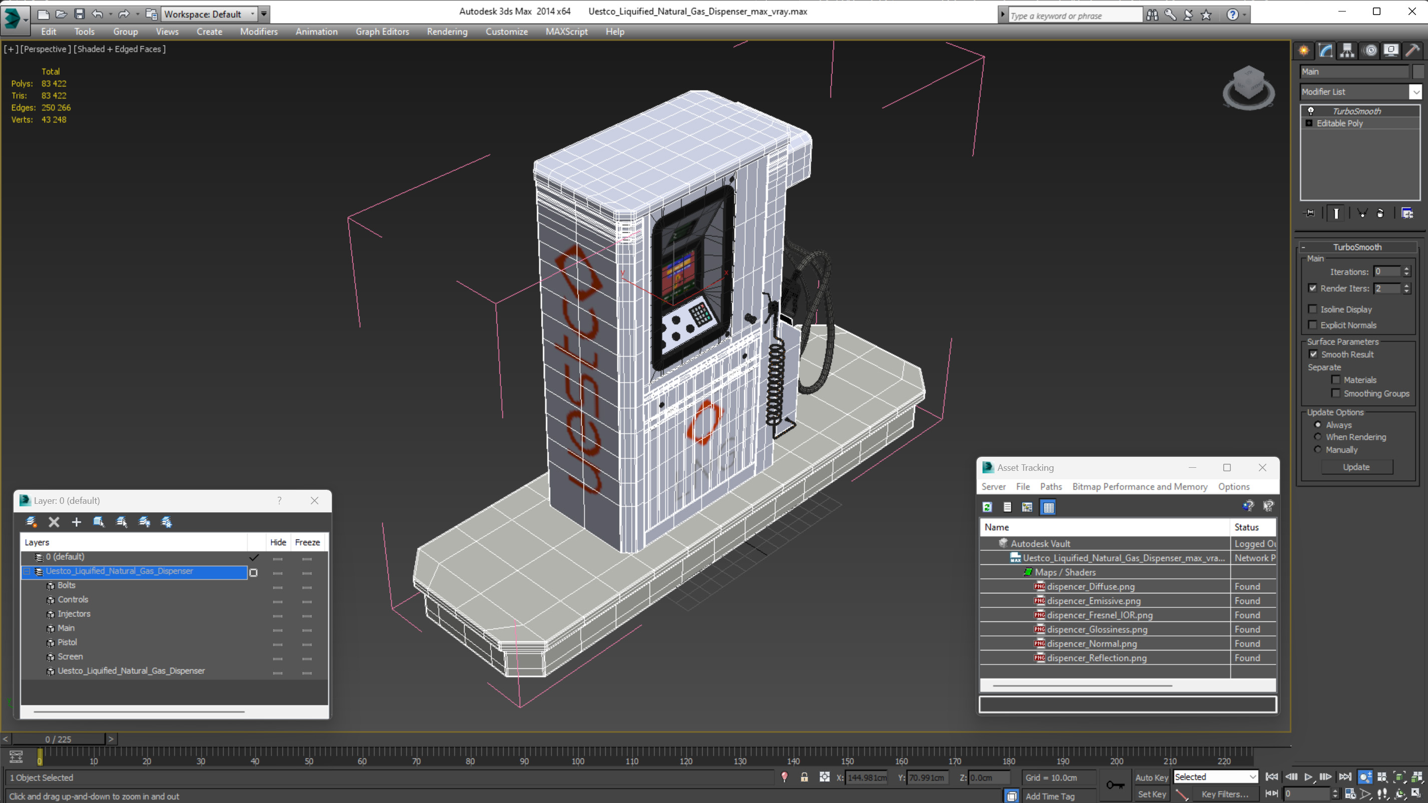
Task: Increment Render Iters spinner
Action: coord(1406,285)
